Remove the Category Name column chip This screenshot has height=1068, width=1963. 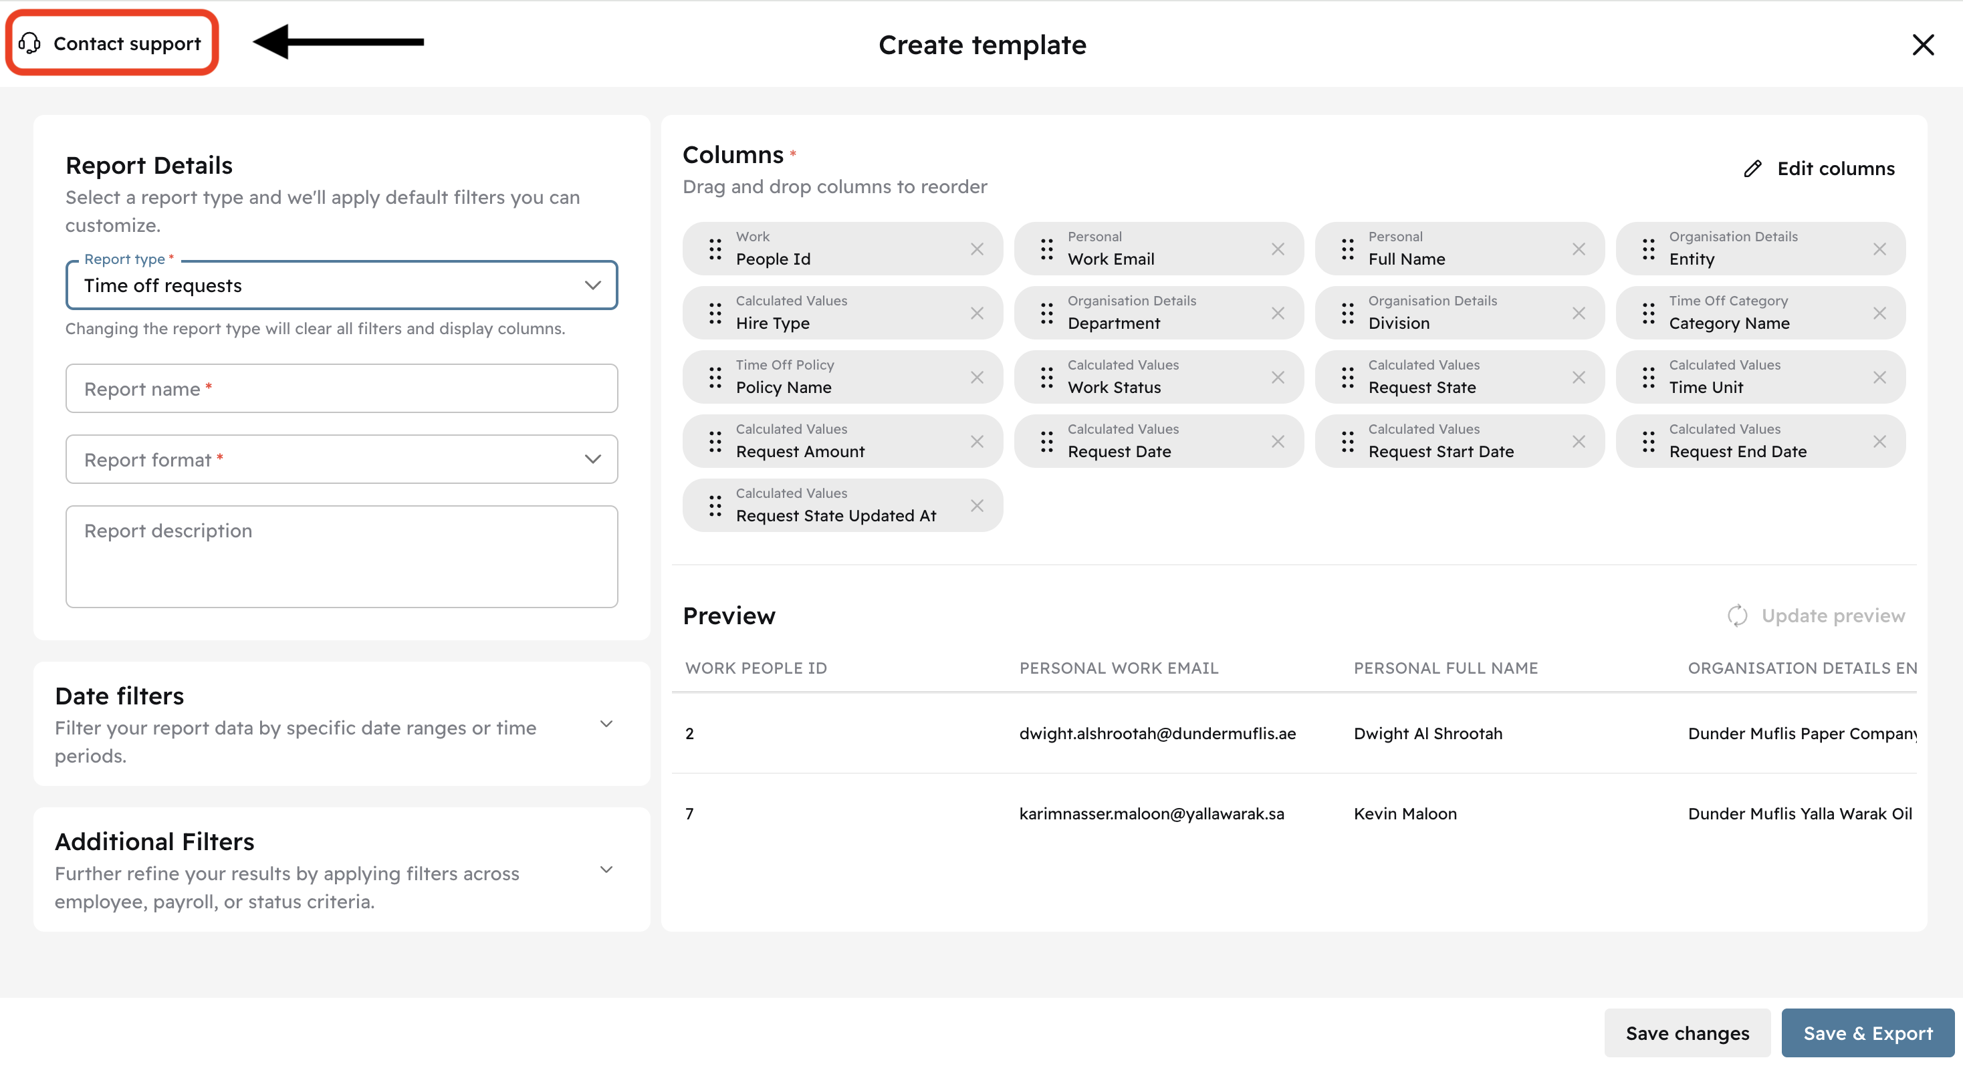coord(1879,313)
